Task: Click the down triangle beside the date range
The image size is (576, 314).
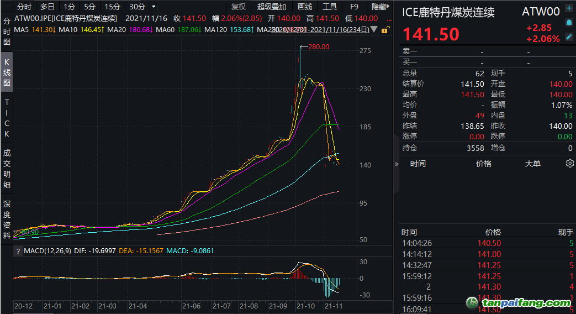Action: [374, 29]
